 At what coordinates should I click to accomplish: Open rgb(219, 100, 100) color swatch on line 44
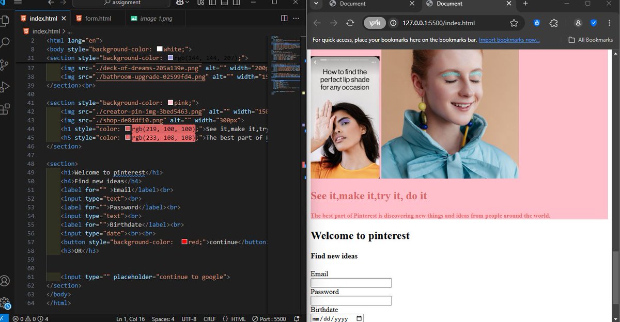(x=128, y=129)
